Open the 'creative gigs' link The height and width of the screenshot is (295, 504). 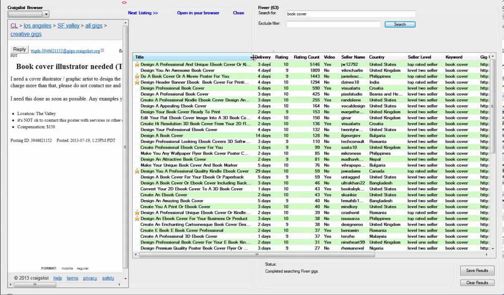[26, 34]
